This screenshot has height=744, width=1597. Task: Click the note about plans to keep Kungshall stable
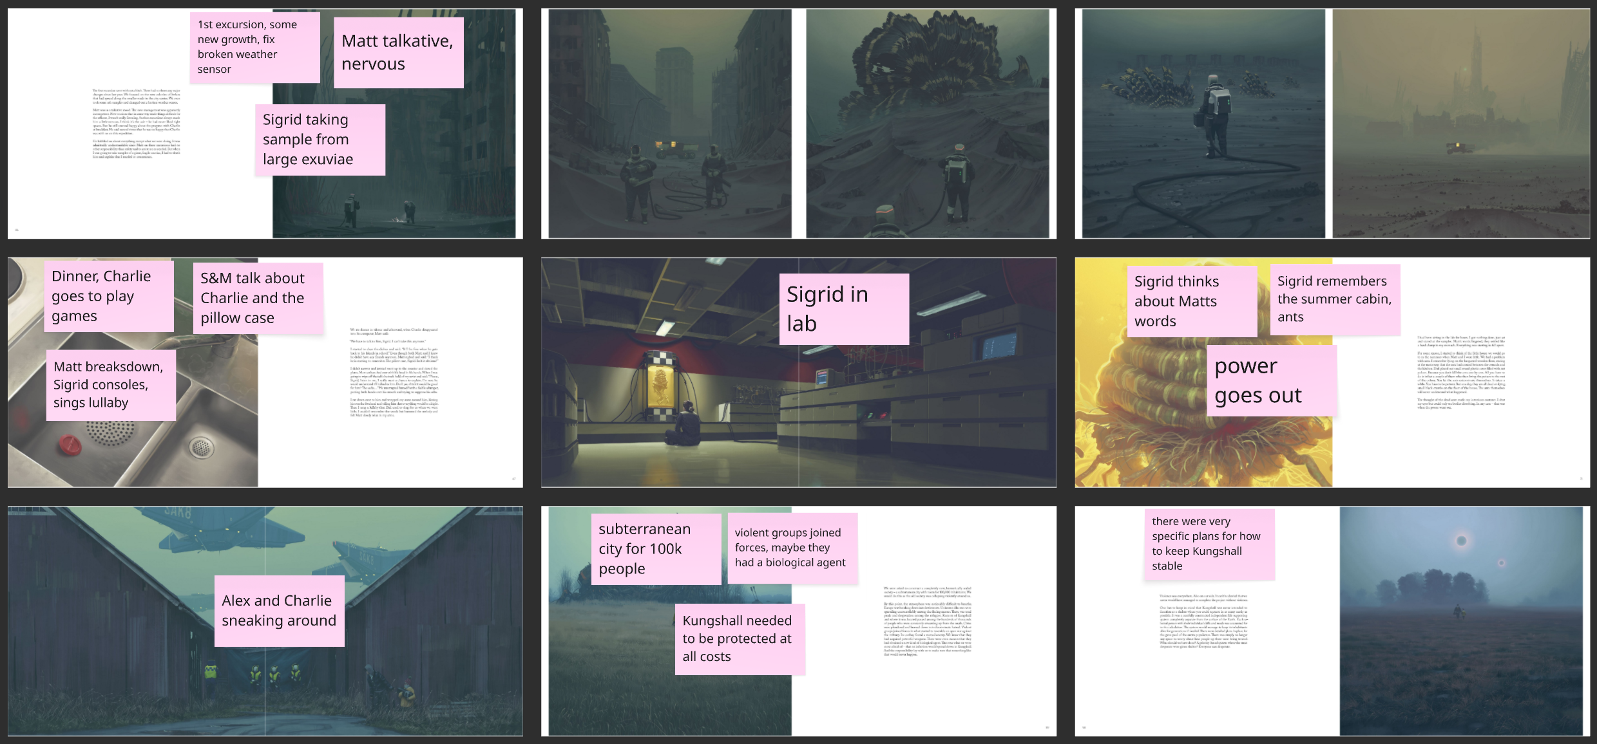click(x=1209, y=543)
